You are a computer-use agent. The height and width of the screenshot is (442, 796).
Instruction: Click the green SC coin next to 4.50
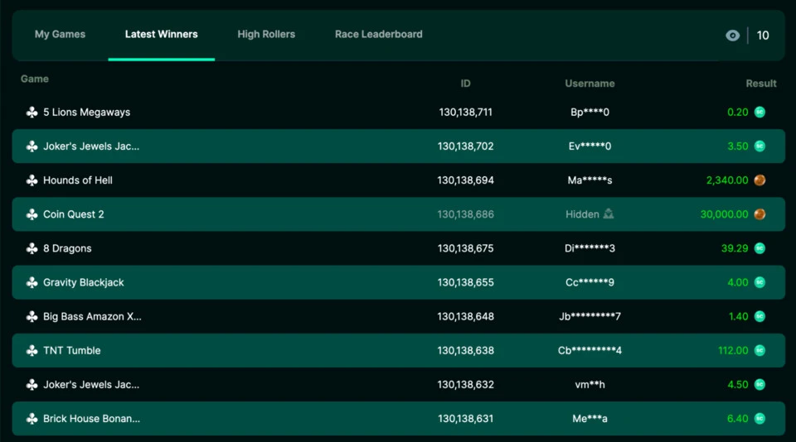coord(760,384)
